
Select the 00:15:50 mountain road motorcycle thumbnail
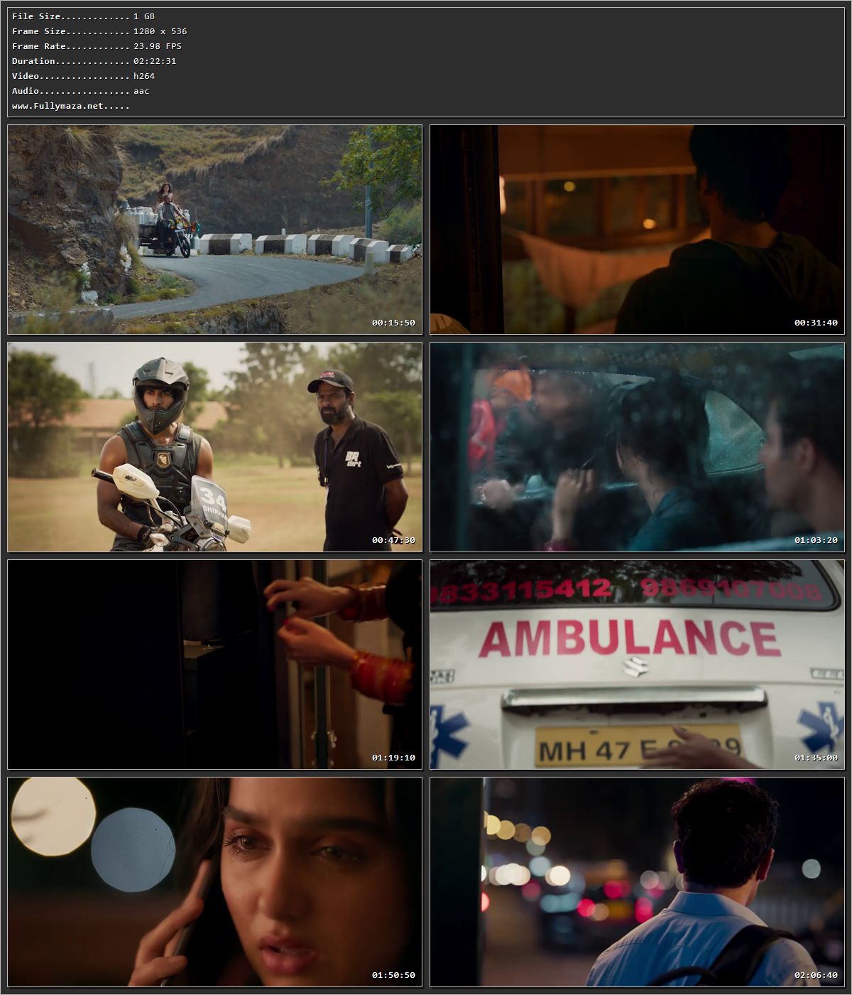[214, 230]
